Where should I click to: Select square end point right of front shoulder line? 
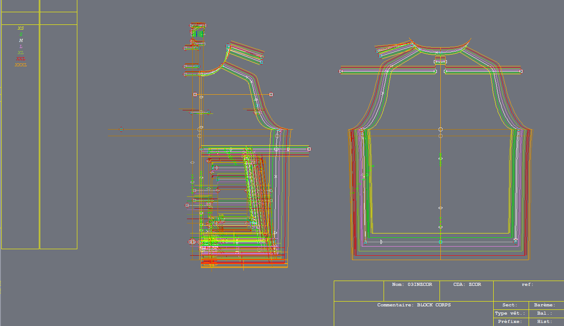(271, 94)
